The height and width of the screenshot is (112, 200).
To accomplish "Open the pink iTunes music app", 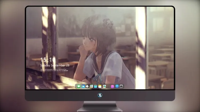I will (x=112, y=86).
